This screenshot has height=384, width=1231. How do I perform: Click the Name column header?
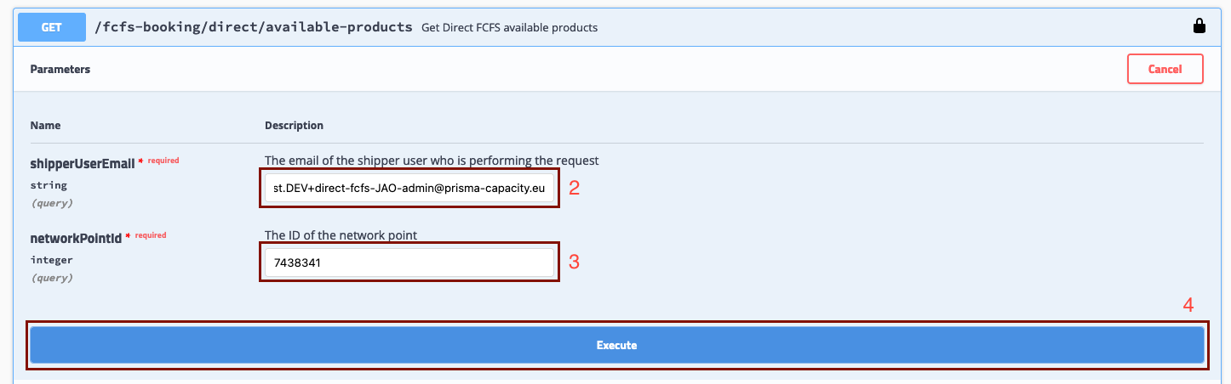[45, 125]
